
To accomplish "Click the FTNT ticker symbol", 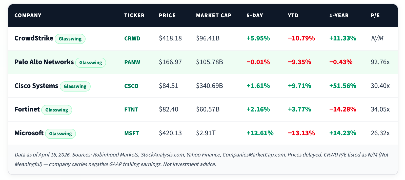I will tap(131, 109).
